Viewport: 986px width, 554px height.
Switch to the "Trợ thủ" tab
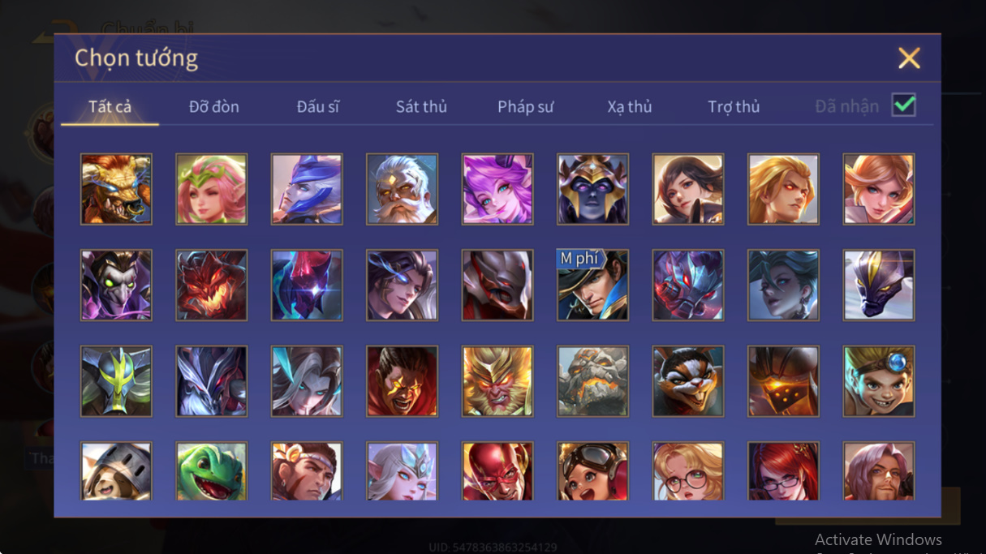pos(734,106)
